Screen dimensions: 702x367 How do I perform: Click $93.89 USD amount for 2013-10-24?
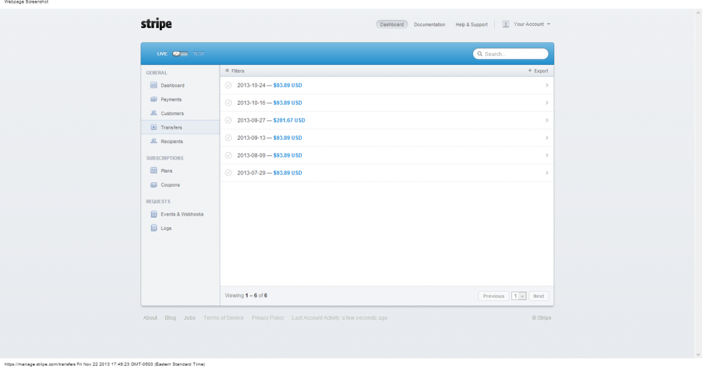287,85
